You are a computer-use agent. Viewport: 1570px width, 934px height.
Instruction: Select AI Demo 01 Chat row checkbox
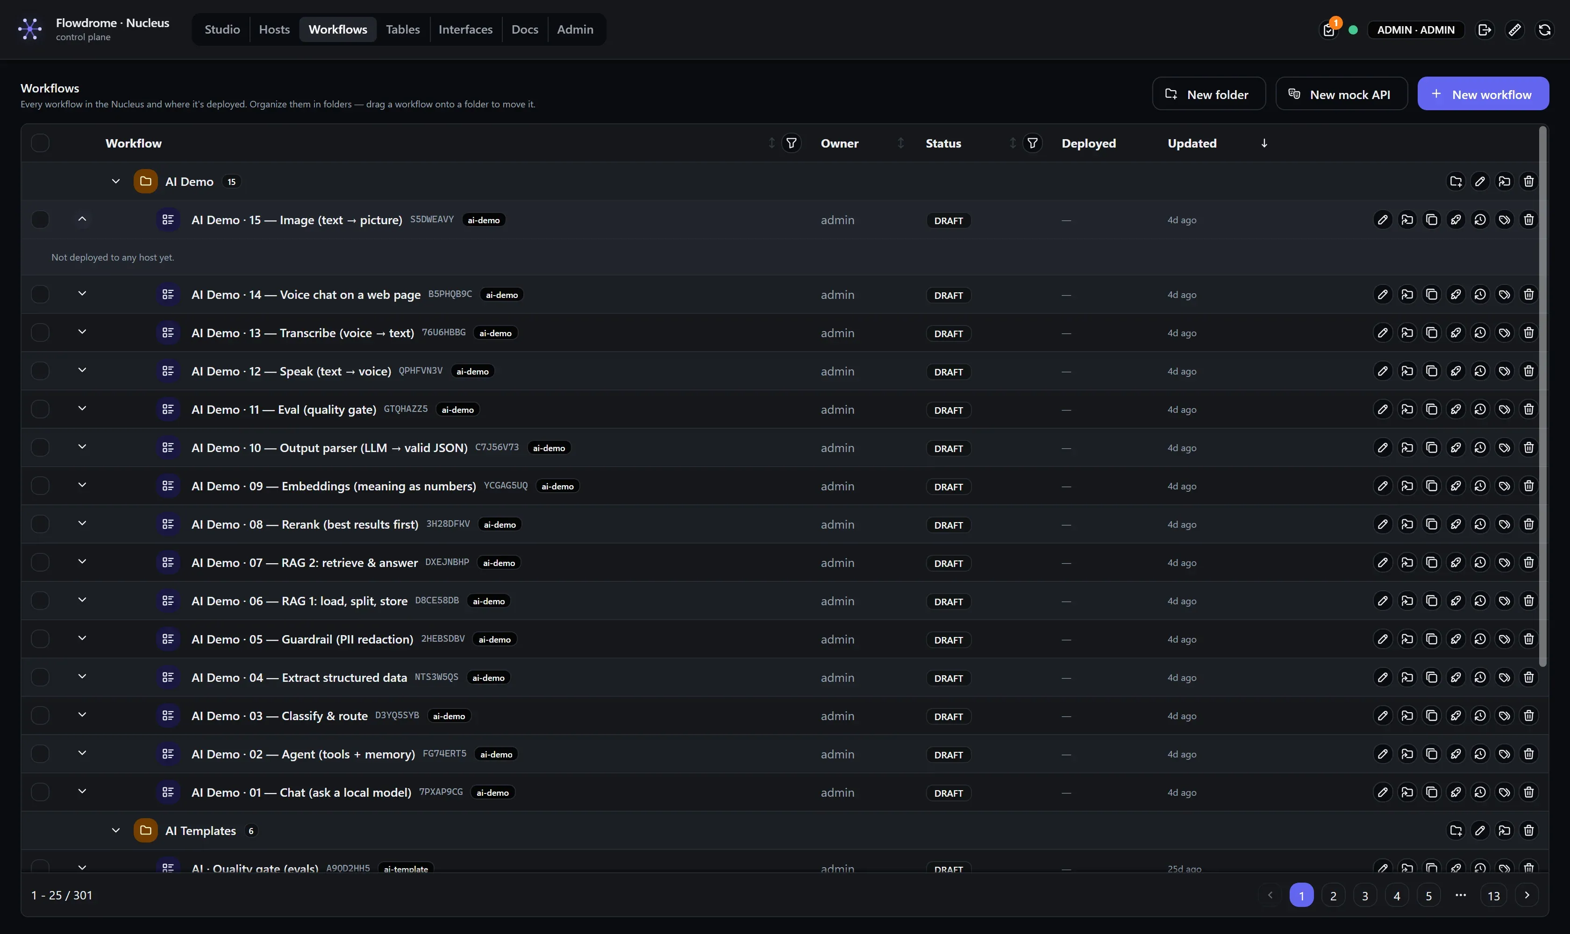40,792
